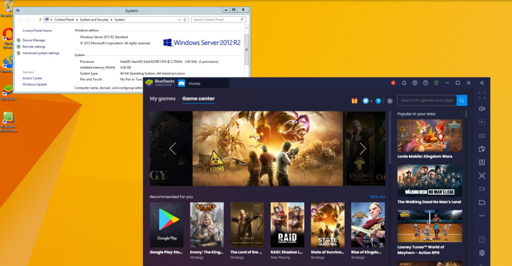Click the Search Control Panel field

tap(218, 20)
